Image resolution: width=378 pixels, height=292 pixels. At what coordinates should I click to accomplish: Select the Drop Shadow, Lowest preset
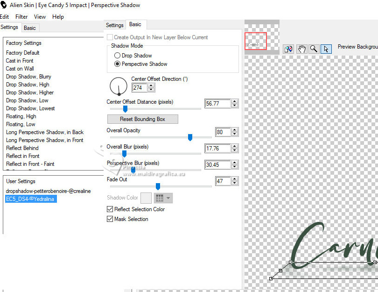(x=30, y=108)
